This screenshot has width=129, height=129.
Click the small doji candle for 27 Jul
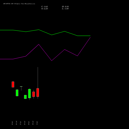(x=21, y=87)
